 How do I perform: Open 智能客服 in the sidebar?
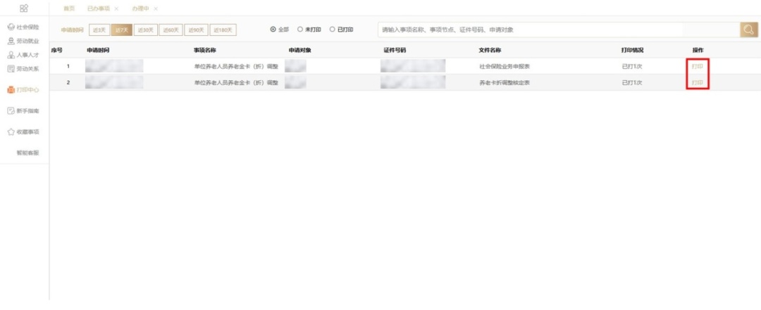tap(28, 153)
